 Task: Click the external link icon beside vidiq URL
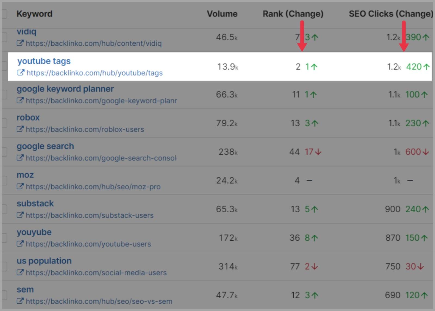[x=21, y=43]
